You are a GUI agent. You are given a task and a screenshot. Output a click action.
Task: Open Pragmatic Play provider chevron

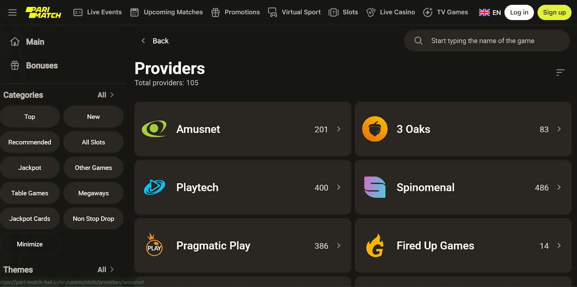[339, 246]
